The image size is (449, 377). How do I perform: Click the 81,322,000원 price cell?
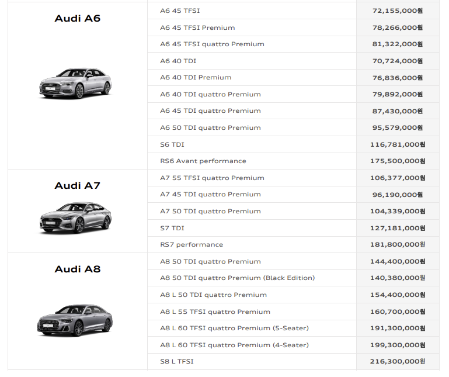tap(398, 44)
